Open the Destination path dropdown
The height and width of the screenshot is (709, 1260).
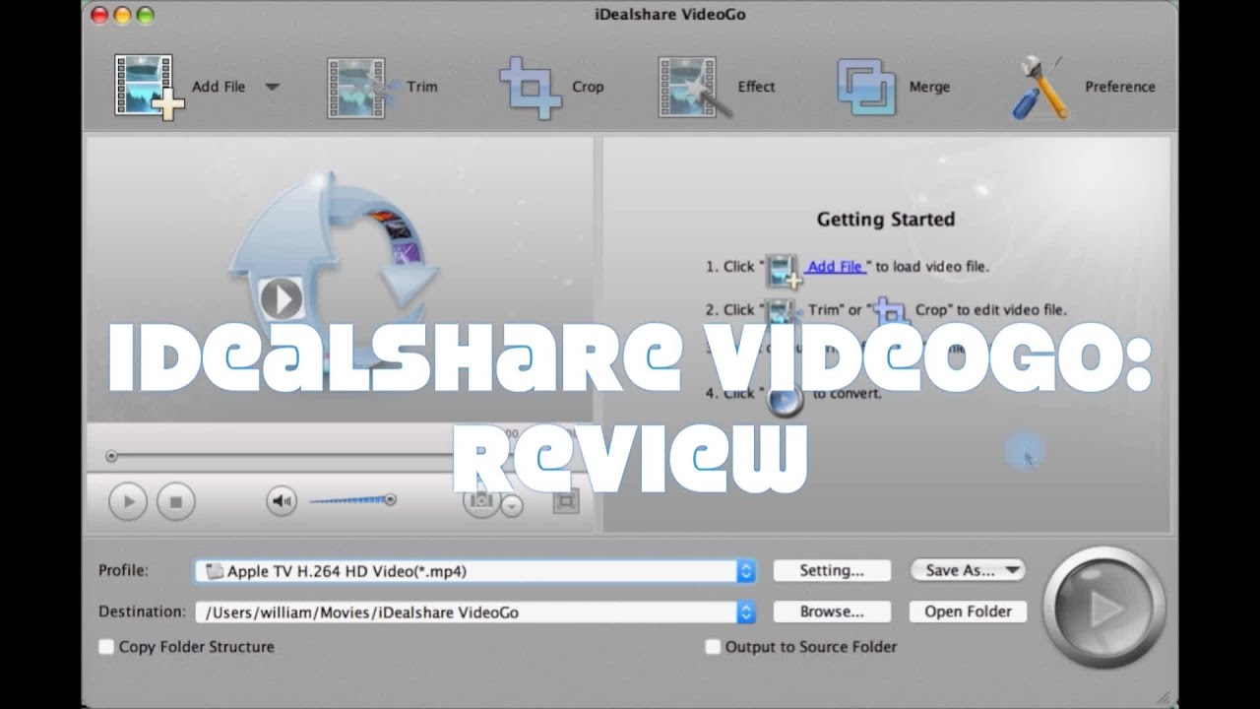click(x=746, y=612)
